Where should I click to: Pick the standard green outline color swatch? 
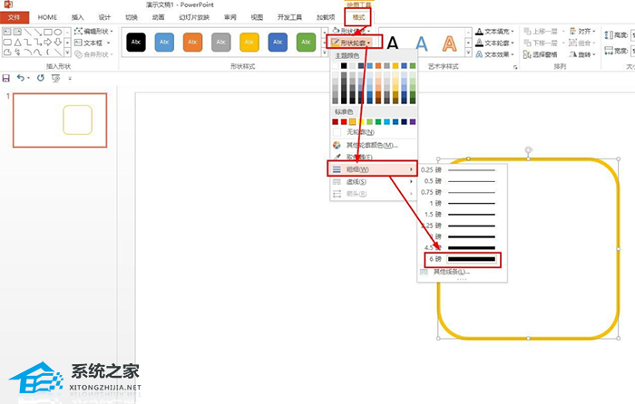pyautogui.click(x=378, y=121)
